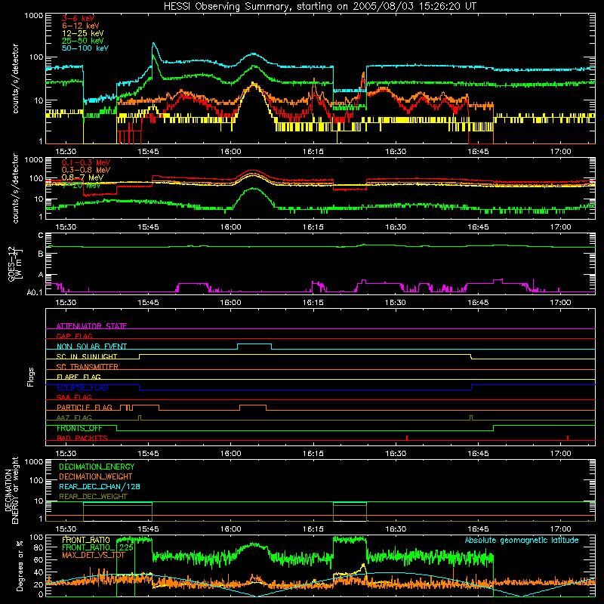Click the REAR_DEC_CHAN/128 legend label
The image size is (604, 604).
(100, 487)
